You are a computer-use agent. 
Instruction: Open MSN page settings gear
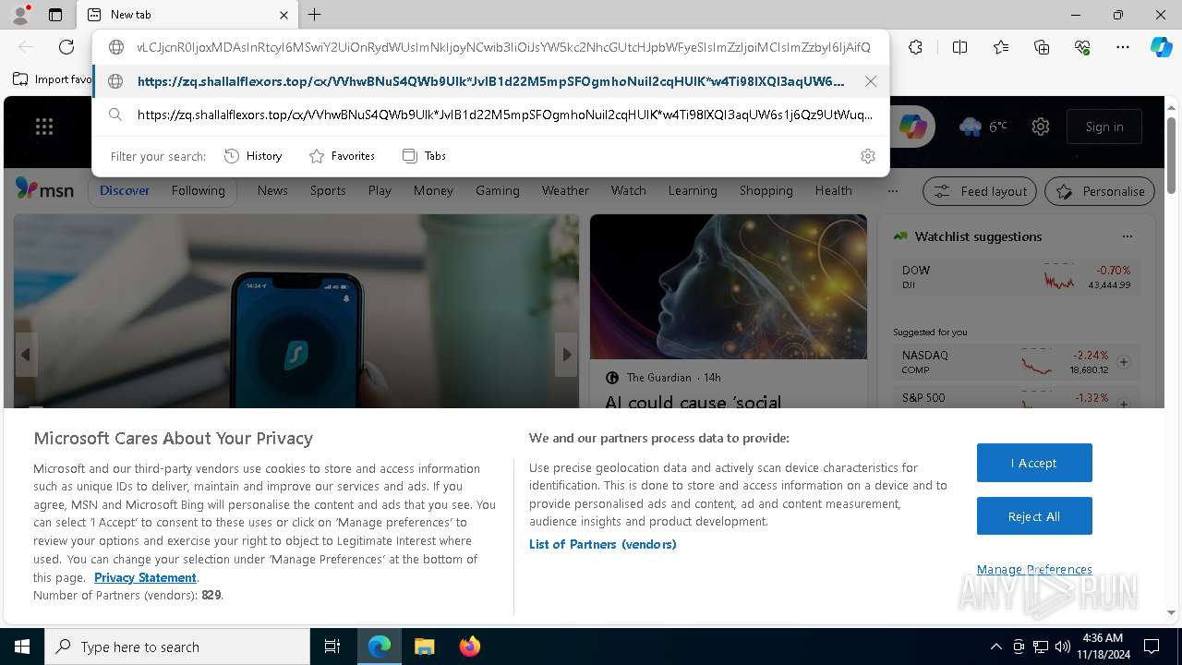pos(1041,127)
